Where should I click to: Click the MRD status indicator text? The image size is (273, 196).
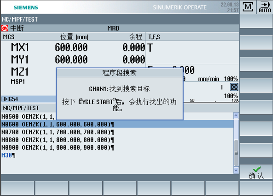pyautogui.click(x=113, y=28)
